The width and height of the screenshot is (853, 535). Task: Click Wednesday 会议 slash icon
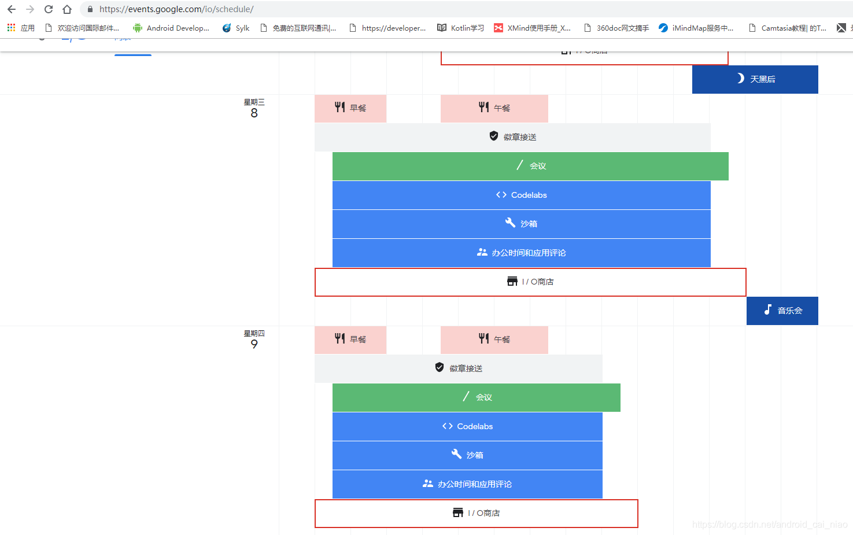[x=520, y=165]
